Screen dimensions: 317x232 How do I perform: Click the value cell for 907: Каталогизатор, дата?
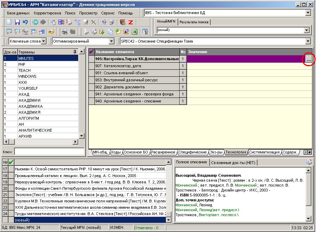click(x=249, y=66)
